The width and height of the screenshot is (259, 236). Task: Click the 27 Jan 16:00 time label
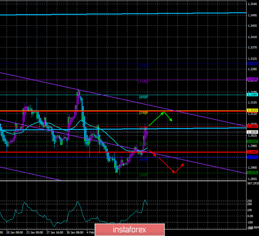pos(55,232)
